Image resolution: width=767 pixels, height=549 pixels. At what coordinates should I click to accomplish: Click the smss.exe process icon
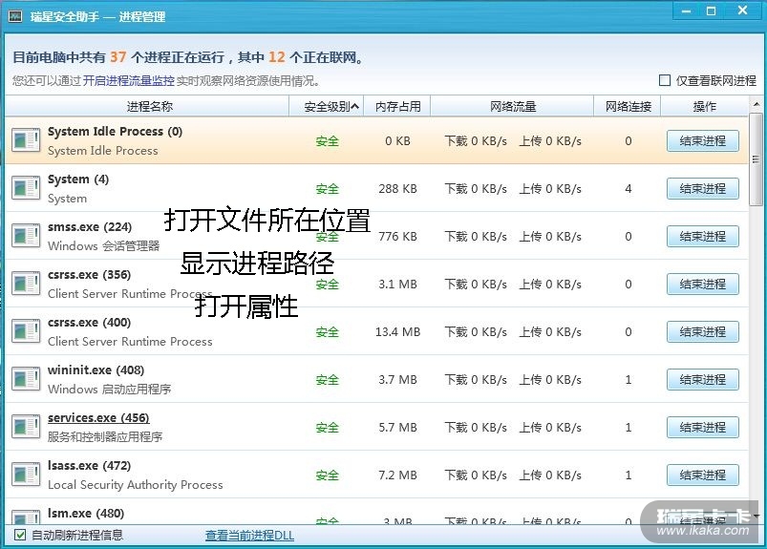pyautogui.click(x=26, y=236)
